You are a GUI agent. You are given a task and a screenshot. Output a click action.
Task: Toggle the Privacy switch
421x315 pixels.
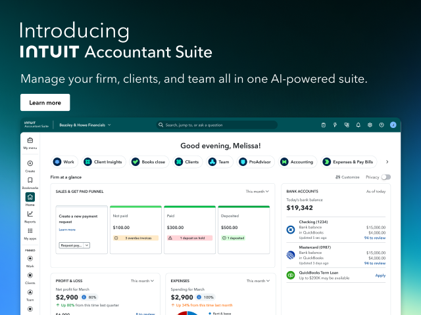(385, 177)
